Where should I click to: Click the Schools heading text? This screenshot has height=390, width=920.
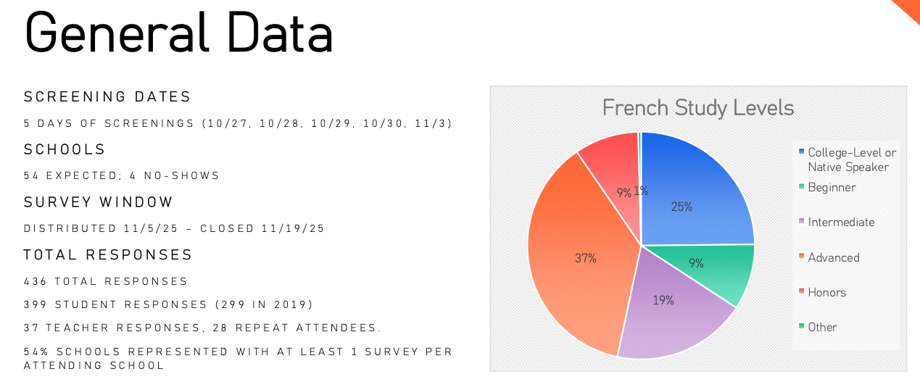(x=65, y=149)
